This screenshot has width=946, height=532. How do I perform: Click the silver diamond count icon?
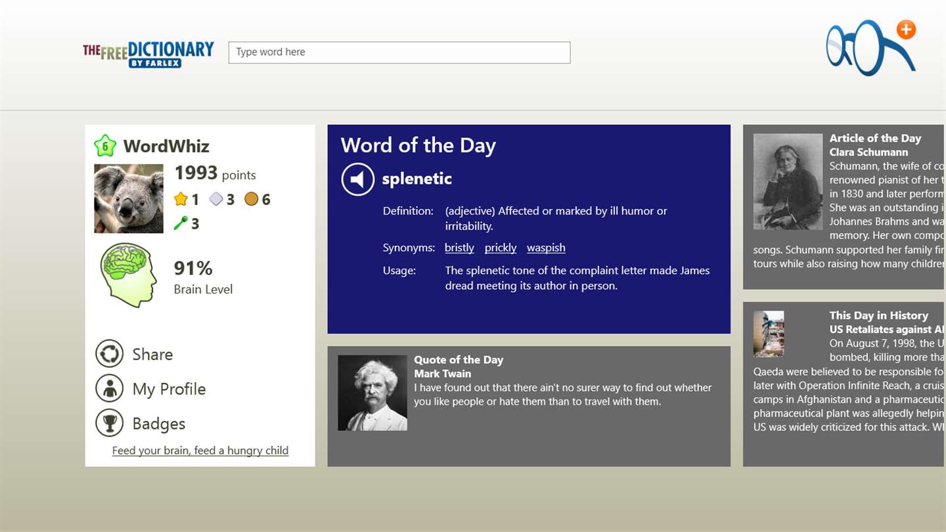(x=216, y=198)
